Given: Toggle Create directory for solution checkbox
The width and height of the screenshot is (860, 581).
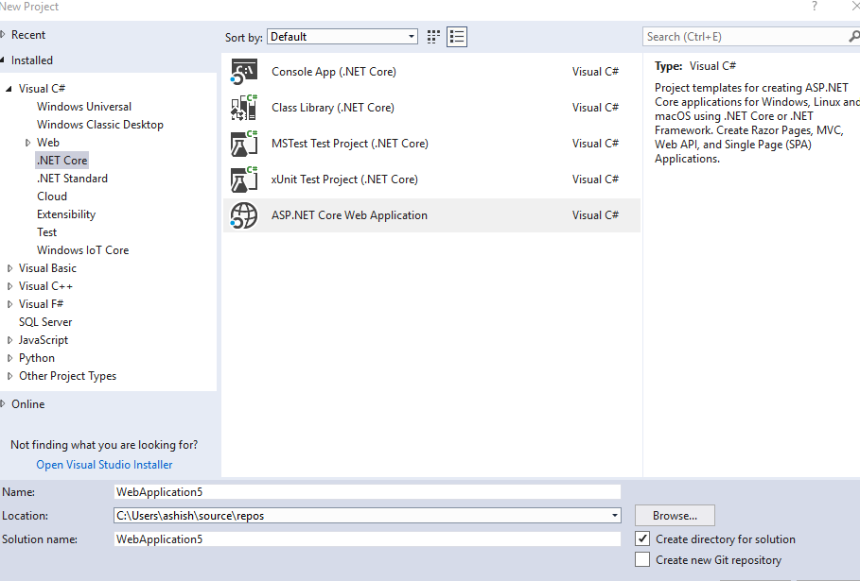Looking at the screenshot, I should (642, 538).
